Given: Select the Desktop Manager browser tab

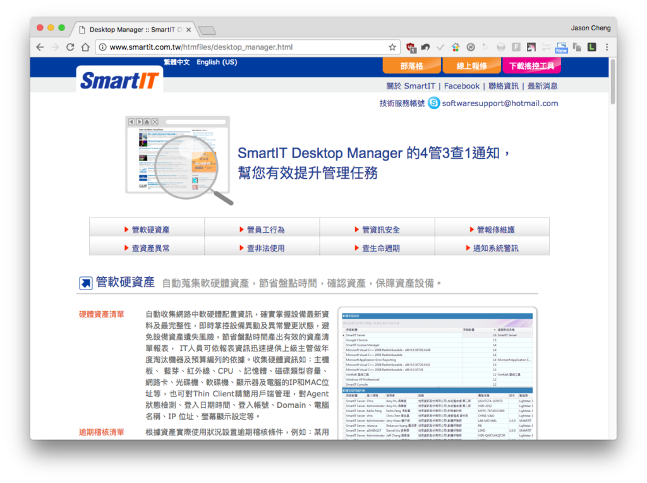Looking at the screenshot, I should pyautogui.click(x=133, y=30).
